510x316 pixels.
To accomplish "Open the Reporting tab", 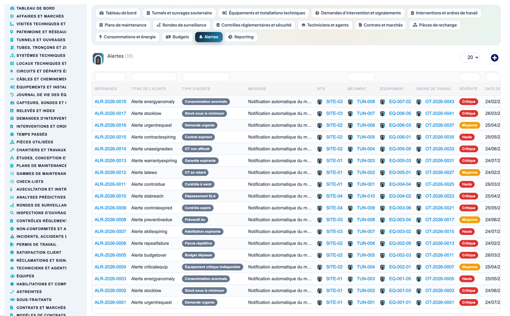I will [241, 37].
